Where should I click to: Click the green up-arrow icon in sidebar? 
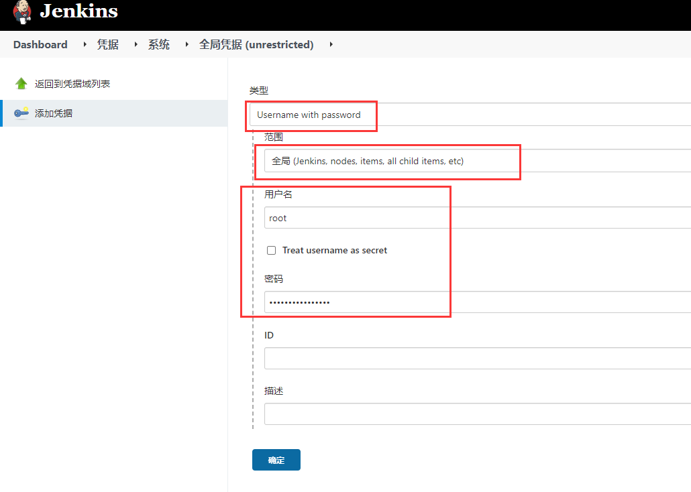[x=21, y=84]
